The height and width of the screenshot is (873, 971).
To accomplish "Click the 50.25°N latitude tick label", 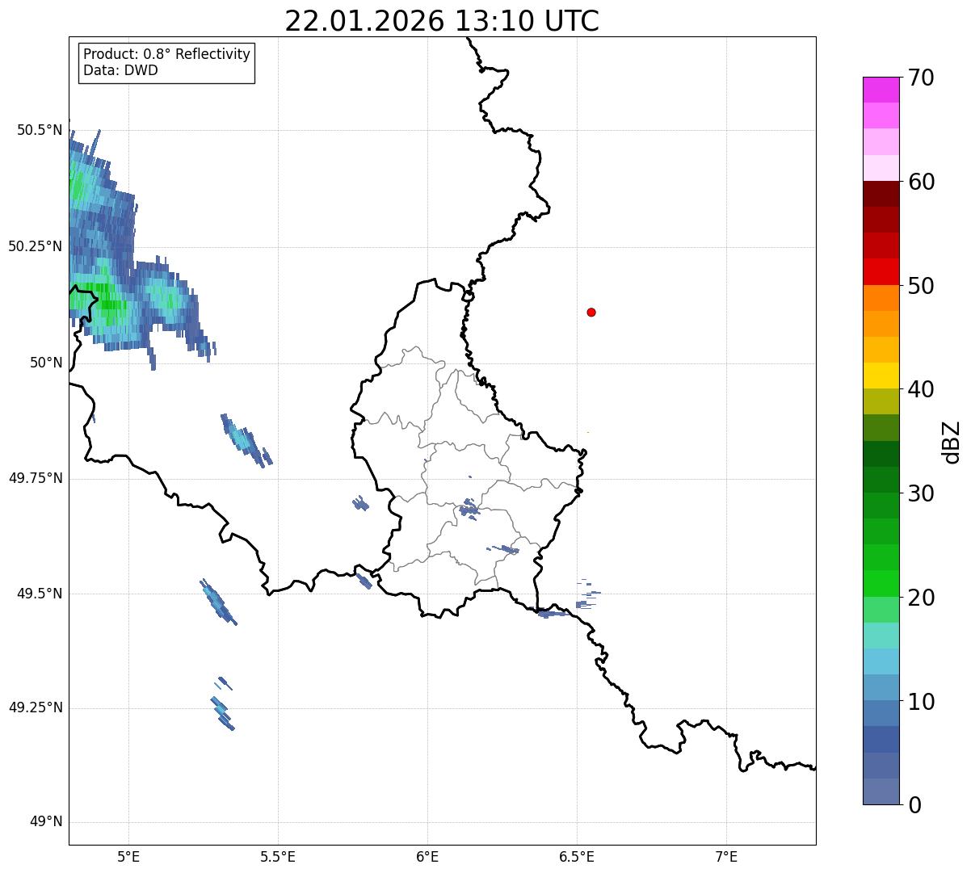I will [36, 246].
